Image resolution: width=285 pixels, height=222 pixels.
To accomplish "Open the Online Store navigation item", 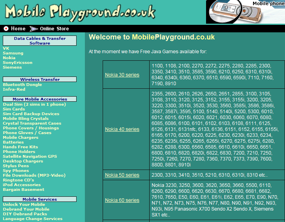I will pyautogui.click(x=54, y=28).
